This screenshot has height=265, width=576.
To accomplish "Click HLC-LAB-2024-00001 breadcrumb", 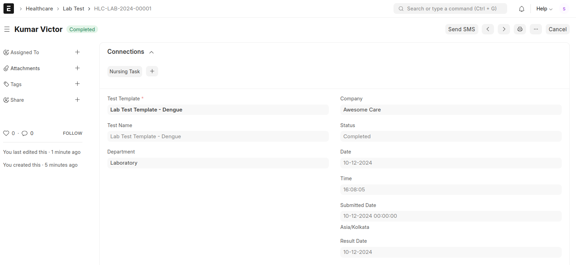I will click(x=123, y=9).
